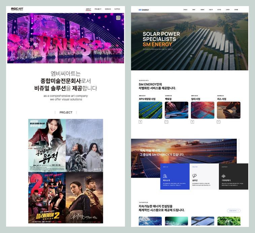Open the 용감무쌍 용수정 poster
This screenshot has height=233, width=255.
47,145
